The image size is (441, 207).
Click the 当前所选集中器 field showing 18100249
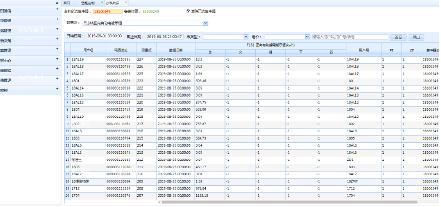(108, 11)
